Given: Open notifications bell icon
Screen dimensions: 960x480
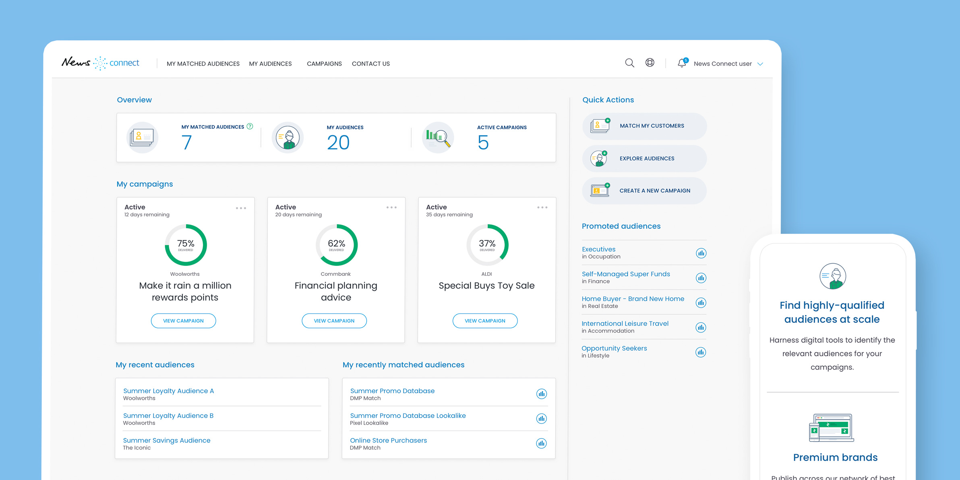Looking at the screenshot, I should [682, 63].
